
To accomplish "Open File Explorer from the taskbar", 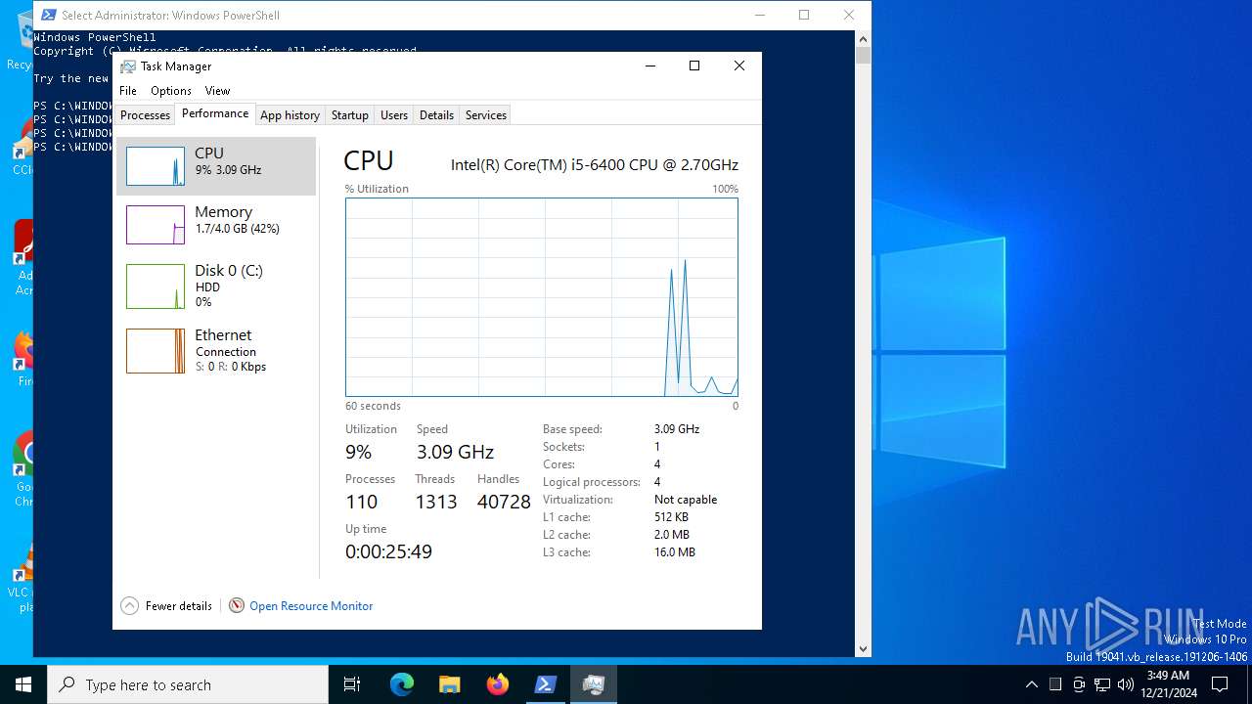I will [x=449, y=684].
